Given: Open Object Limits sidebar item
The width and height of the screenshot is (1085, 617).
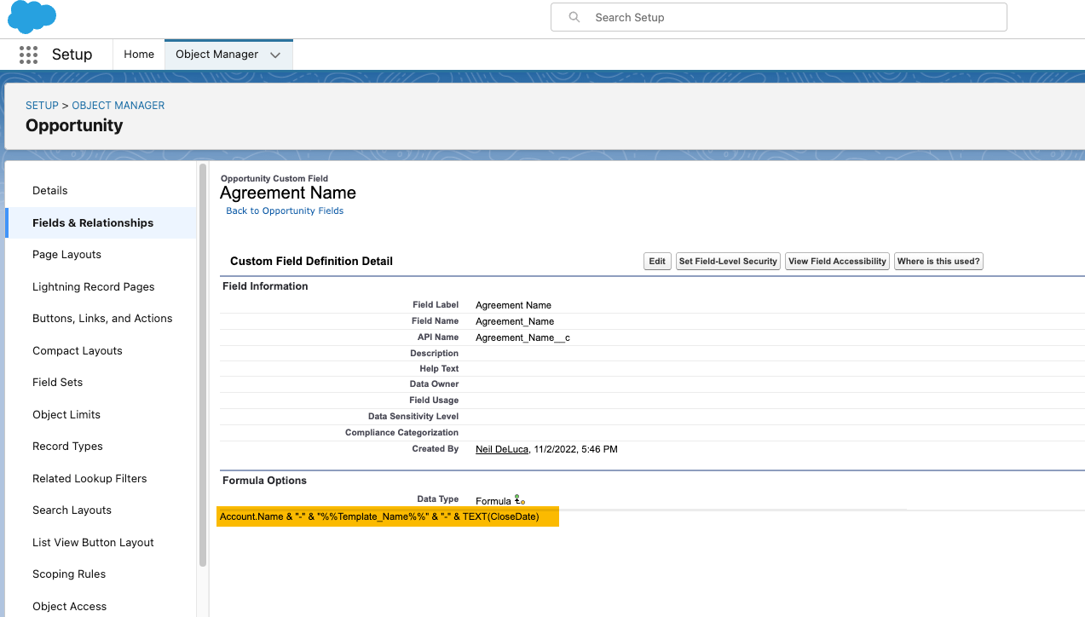Looking at the screenshot, I should pyautogui.click(x=66, y=414).
